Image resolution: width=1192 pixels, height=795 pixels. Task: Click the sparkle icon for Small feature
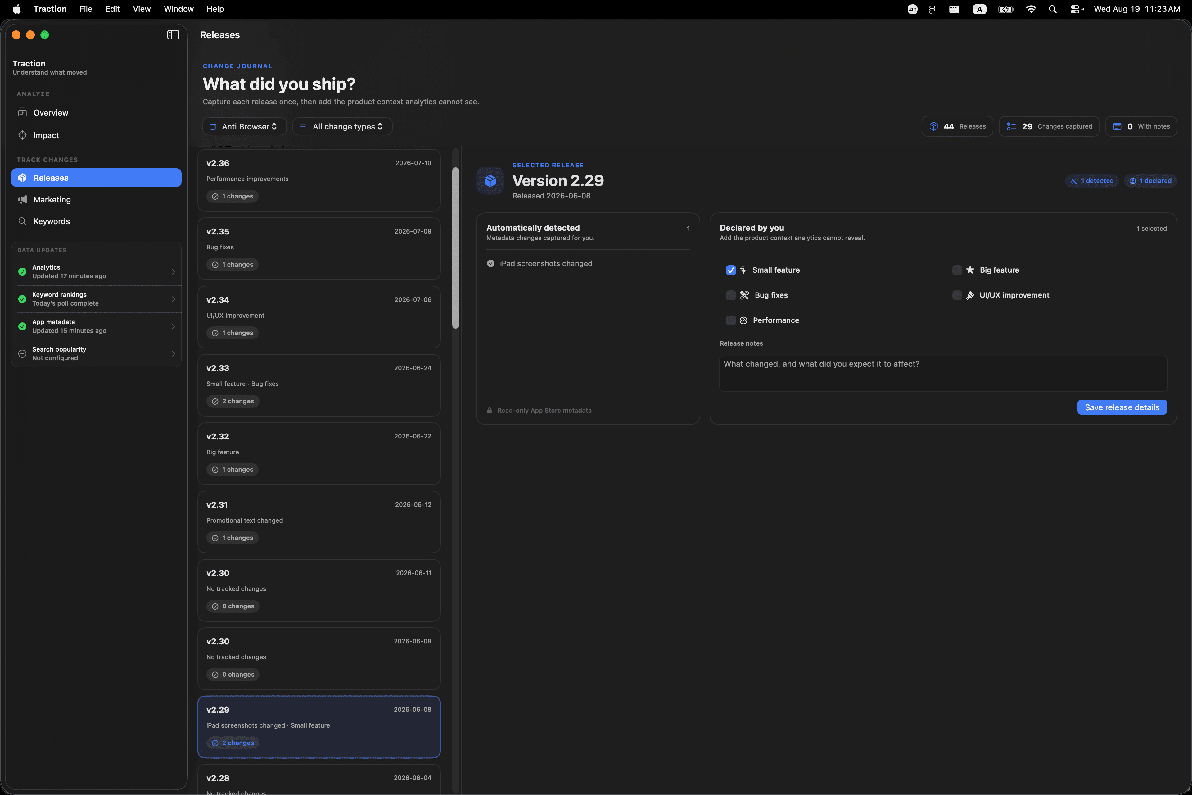coord(743,270)
